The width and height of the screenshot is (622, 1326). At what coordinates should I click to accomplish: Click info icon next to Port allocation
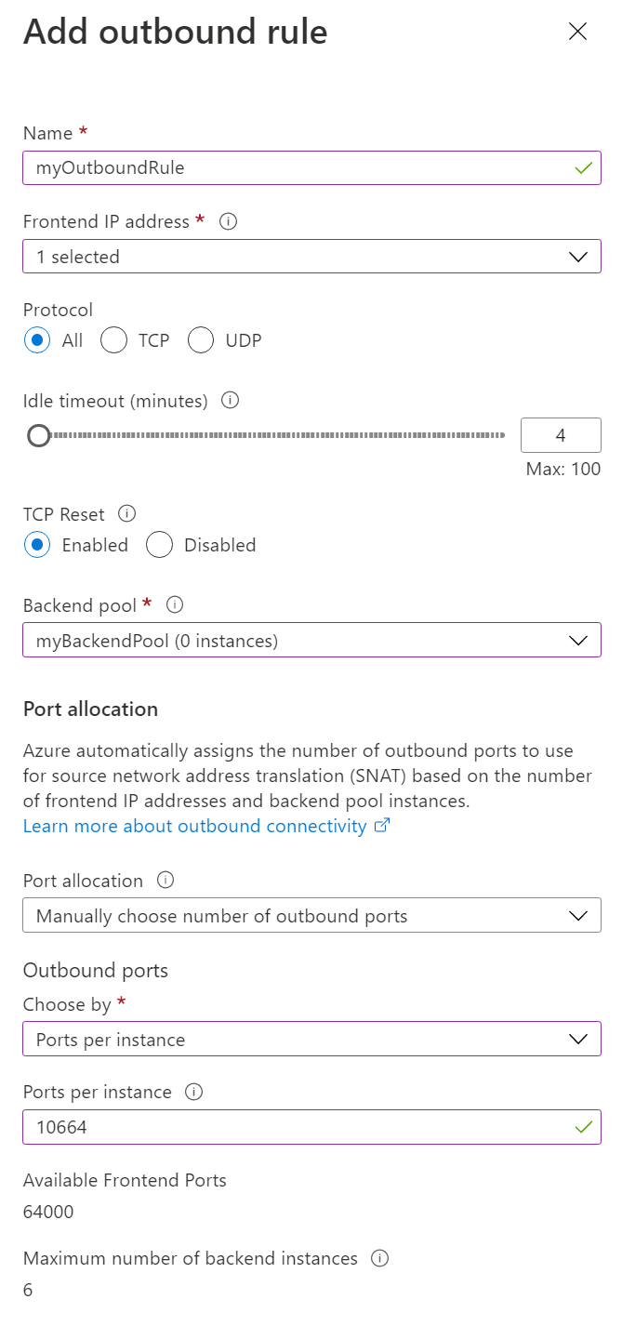pos(165,880)
